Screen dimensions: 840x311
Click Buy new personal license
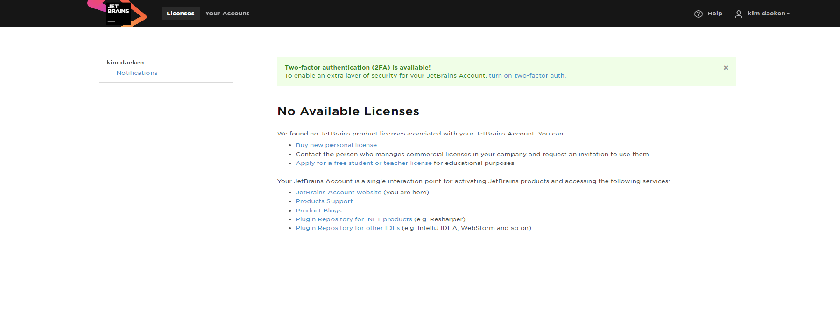[336, 145]
